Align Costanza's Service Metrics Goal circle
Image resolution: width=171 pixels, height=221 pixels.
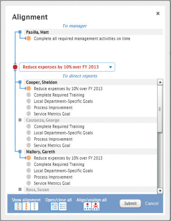(x=28, y=145)
